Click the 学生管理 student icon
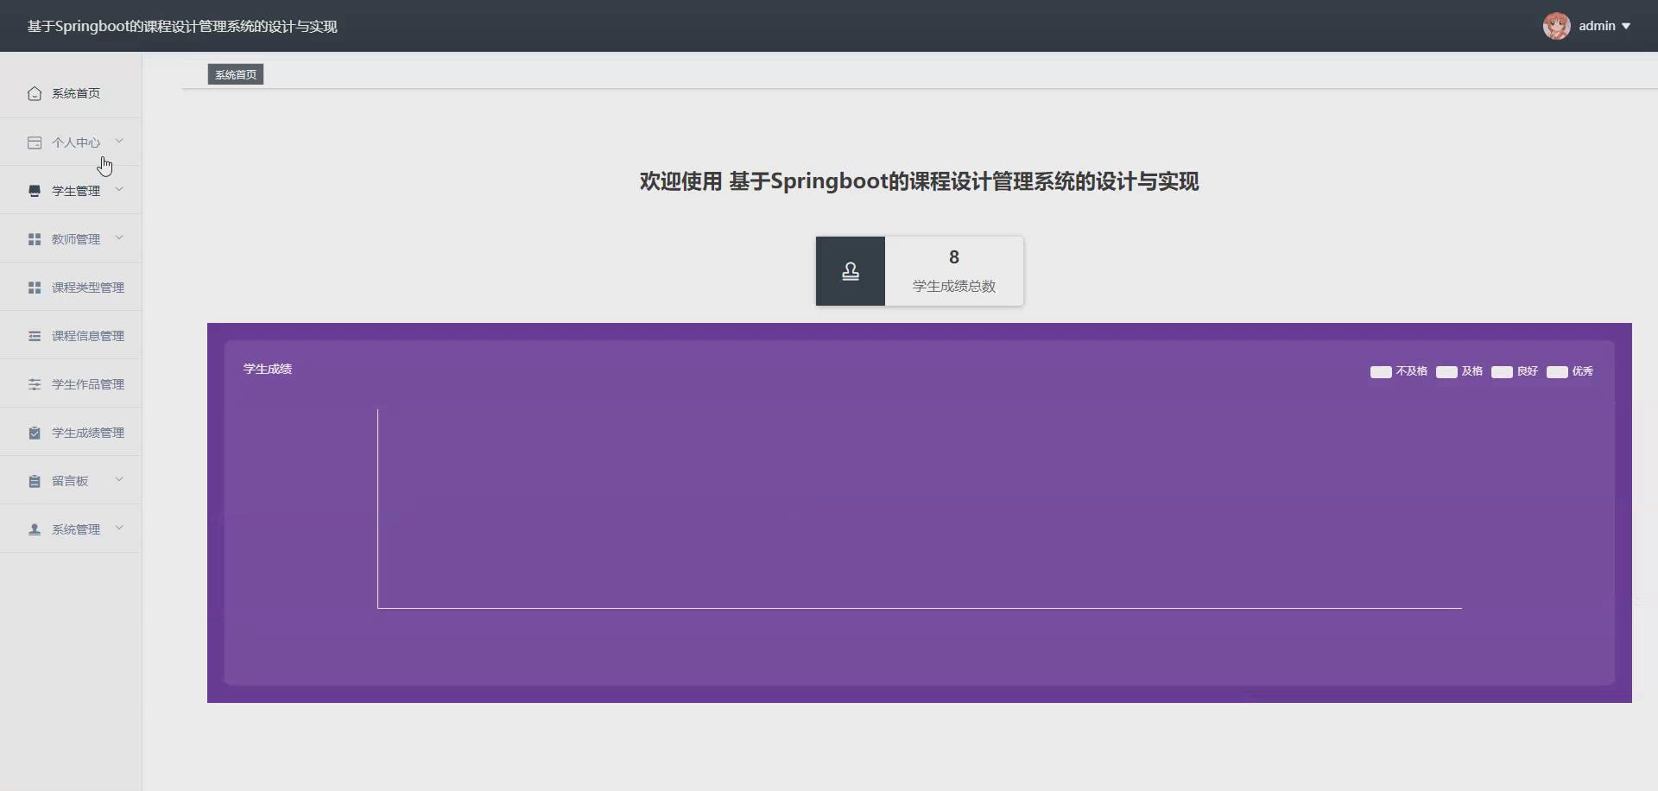Screen dimensions: 1658x791 [35, 190]
